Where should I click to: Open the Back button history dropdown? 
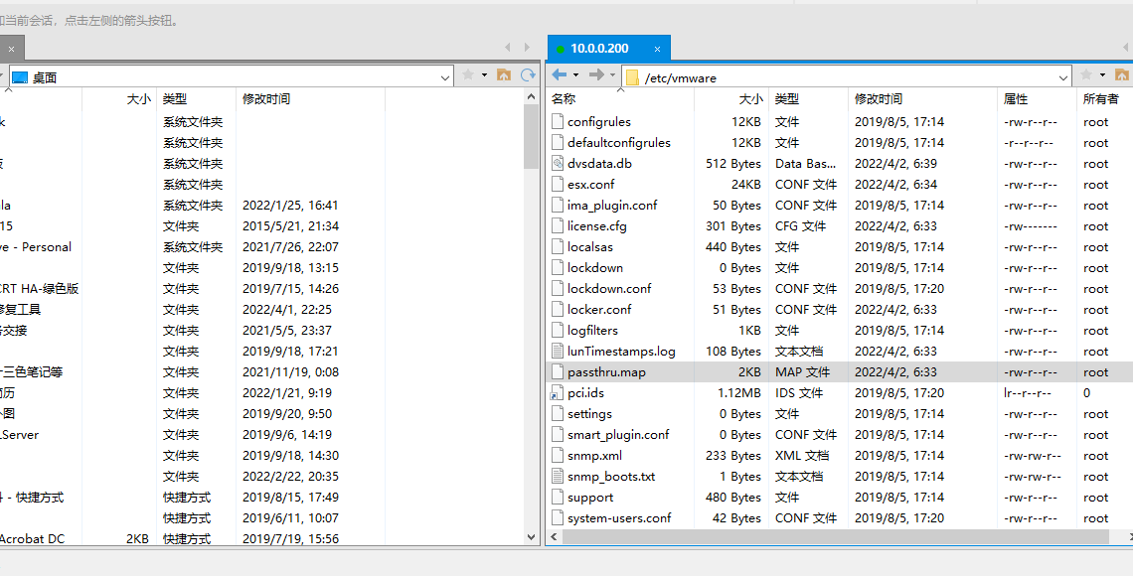point(576,74)
